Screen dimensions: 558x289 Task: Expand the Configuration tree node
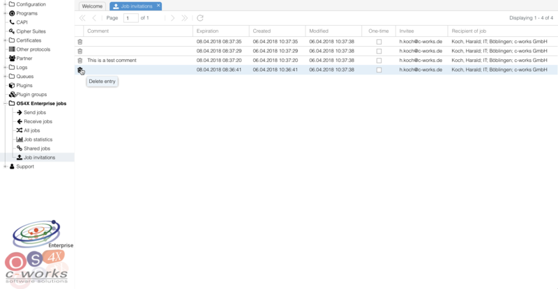point(4,4)
